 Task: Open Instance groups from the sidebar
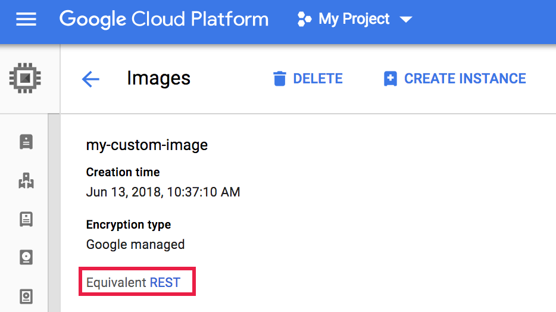tap(26, 180)
